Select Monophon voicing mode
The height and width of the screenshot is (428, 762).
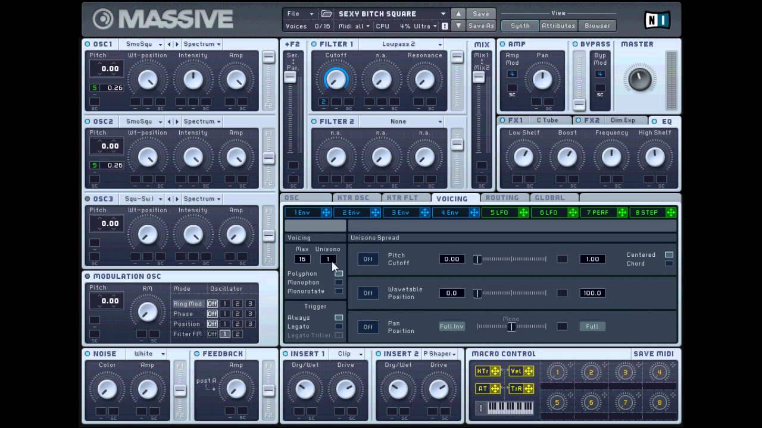pos(339,282)
